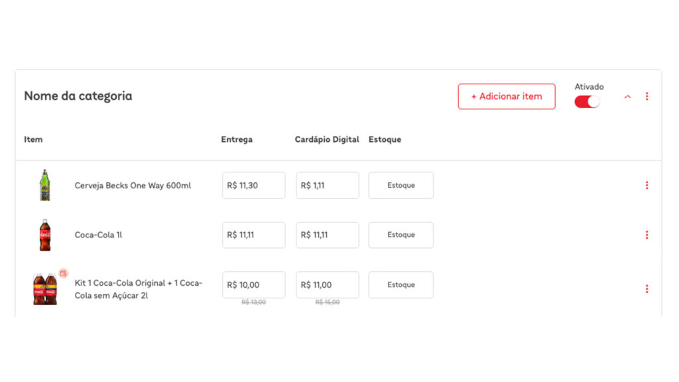Open options menu for Cerveja Becks row

tap(647, 186)
